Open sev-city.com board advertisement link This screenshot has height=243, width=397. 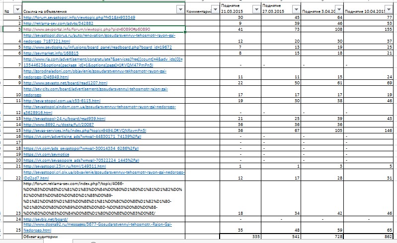point(96,92)
